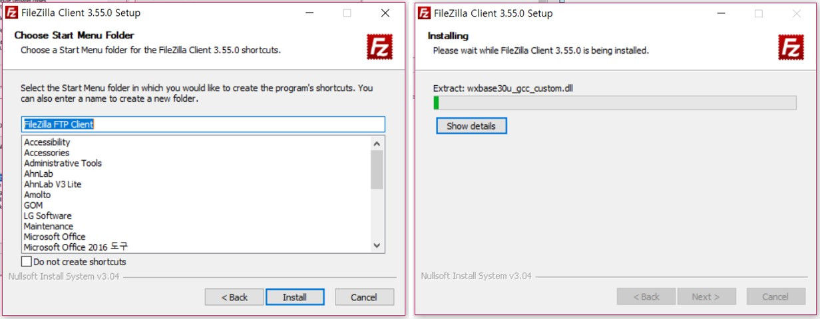Select AhnLab V3 Lite folder entry
Screen dimensions: 820x319
[x=53, y=184]
